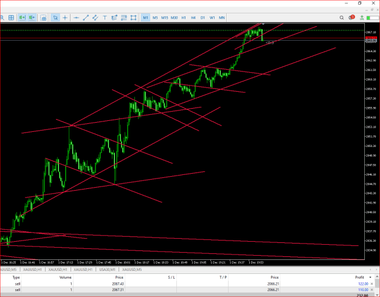Viewport: 380px width, 297px height.
Task: Click the T / P column header
Action: click(x=223, y=277)
